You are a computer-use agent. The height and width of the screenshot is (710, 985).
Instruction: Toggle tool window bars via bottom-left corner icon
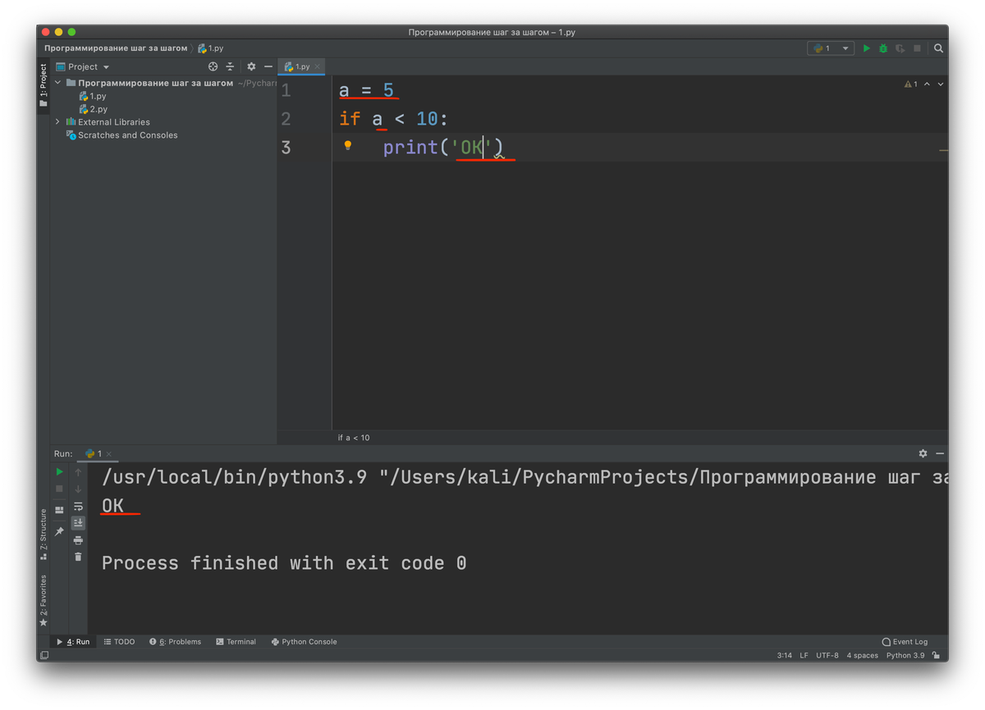point(44,655)
